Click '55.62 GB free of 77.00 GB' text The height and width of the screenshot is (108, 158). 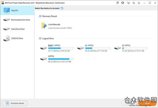coord(96,51)
